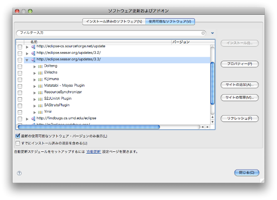Click the Ymir category icon
Image resolution: width=277 pixels, height=200 pixels.
(40, 111)
